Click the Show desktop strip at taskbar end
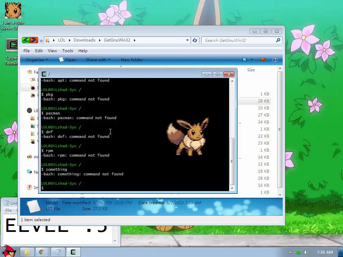343x257 pixels. click(x=341, y=252)
